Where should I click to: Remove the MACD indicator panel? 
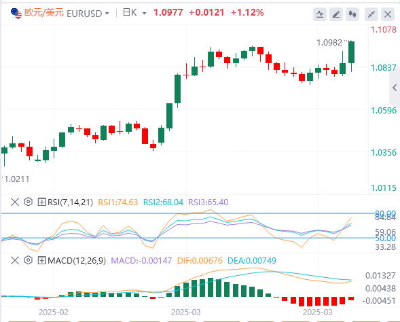click(15, 260)
